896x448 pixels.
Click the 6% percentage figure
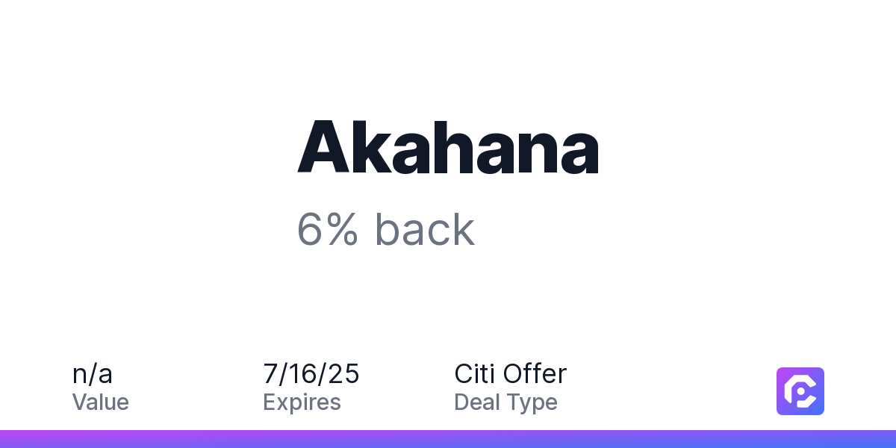(328, 230)
